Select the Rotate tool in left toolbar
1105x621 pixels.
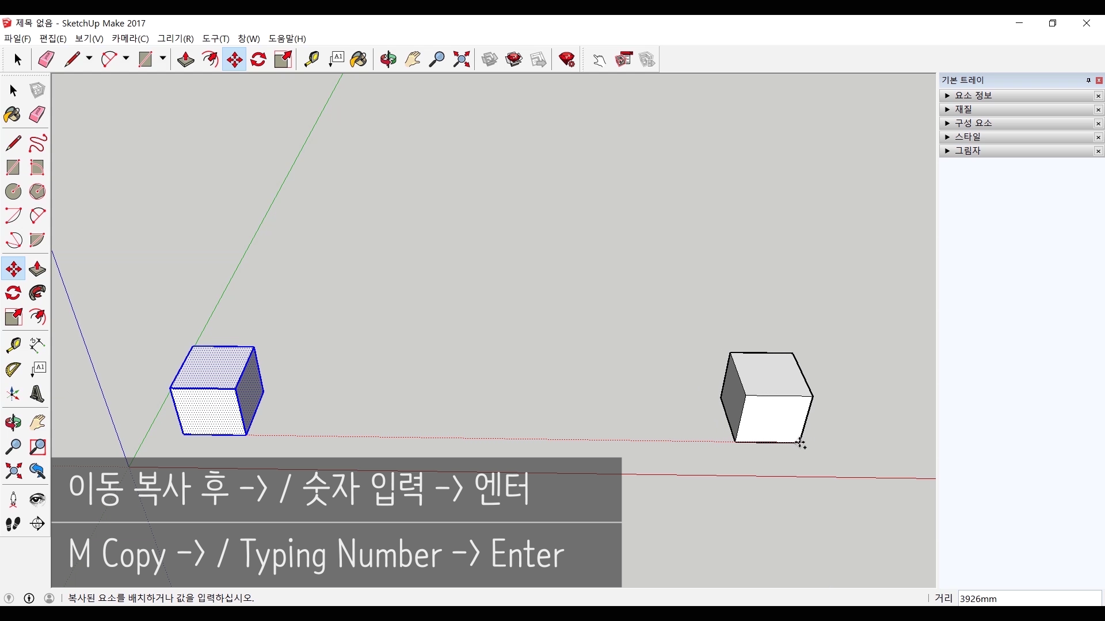click(x=13, y=293)
